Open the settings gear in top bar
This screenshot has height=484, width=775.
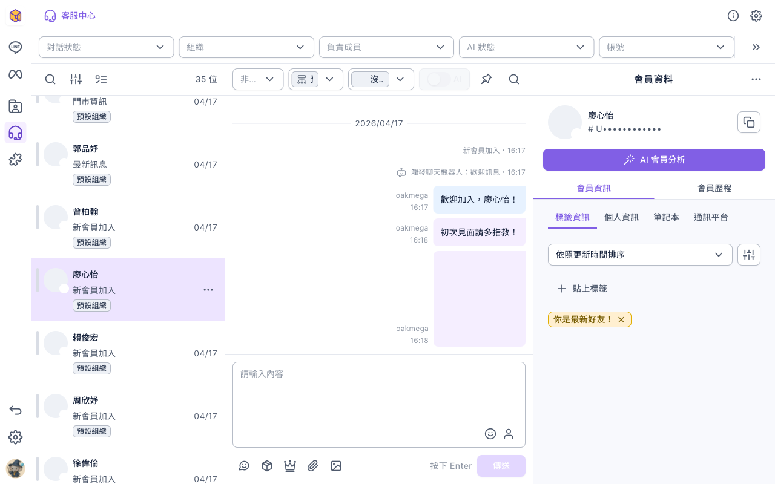[756, 16]
